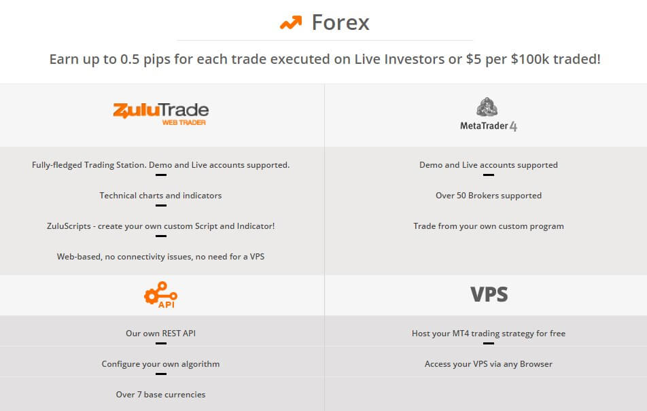
Task: Click 'Configure your own algorithm' line
Action: tap(160, 364)
